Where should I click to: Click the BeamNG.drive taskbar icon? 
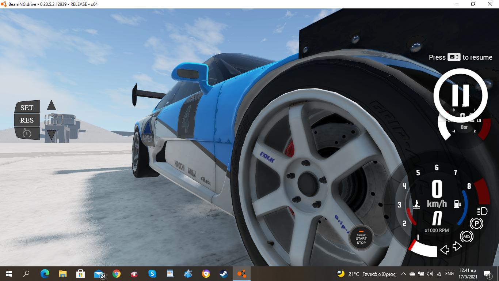(241, 273)
